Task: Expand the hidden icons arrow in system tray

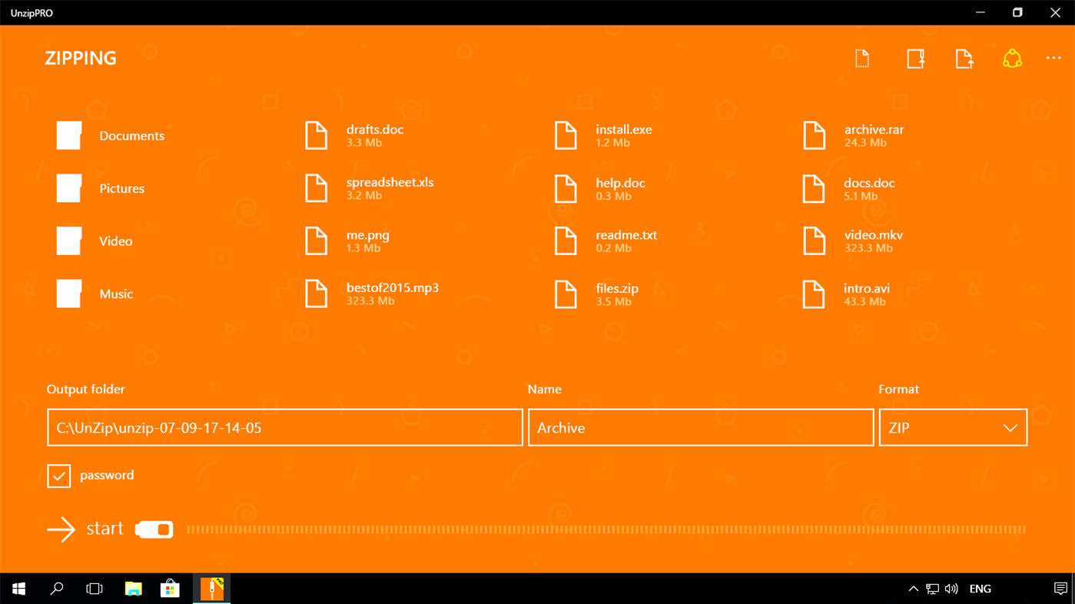Action: coord(913,588)
